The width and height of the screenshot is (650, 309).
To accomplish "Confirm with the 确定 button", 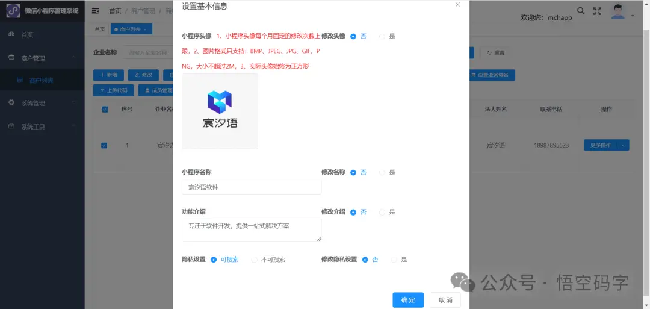I will [x=408, y=300].
